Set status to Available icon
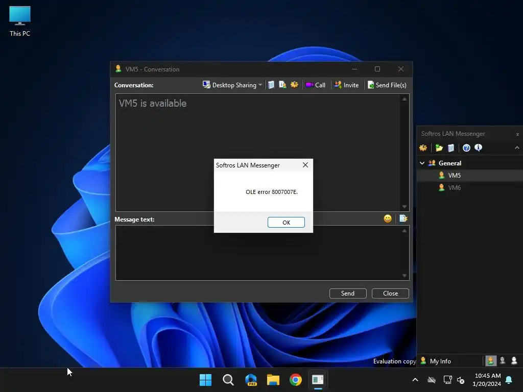 [491, 361]
